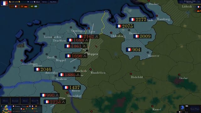Open the notification with the French flag
This screenshot has width=201, height=113.
tap(14, 6)
